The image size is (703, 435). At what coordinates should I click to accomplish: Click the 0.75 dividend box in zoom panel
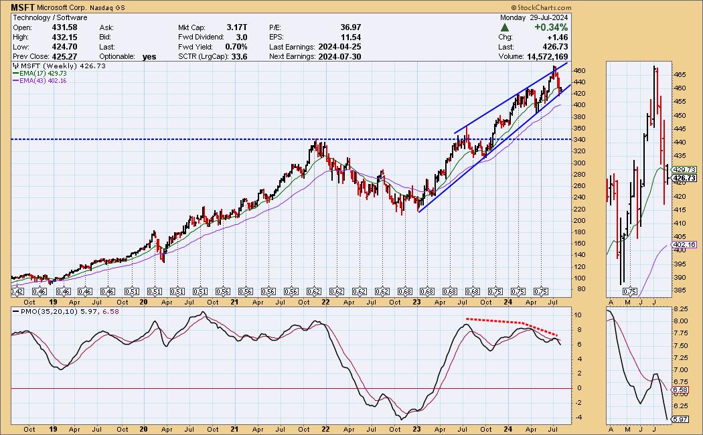pyautogui.click(x=629, y=292)
